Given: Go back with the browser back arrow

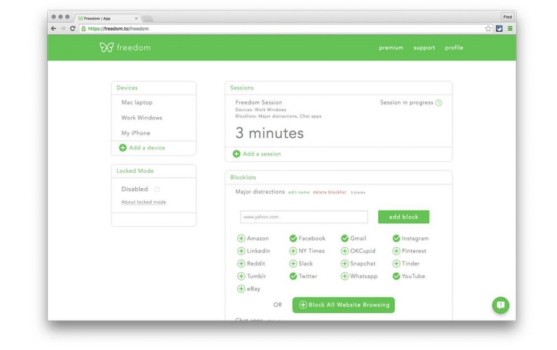Looking at the screenshot, I should [x=53, y=29].
